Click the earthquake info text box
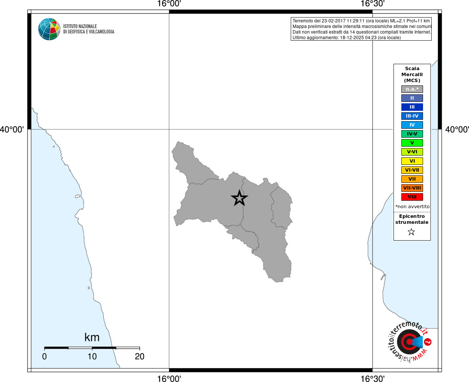This screenshot has height=382, width=469. pos(361,29)
